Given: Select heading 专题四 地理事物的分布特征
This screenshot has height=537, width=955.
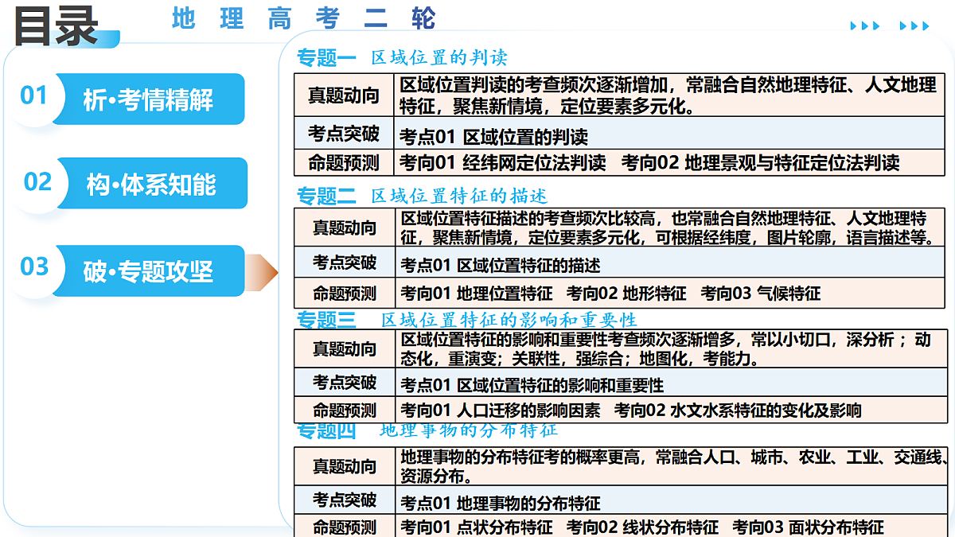Looking at the screenshot, I should [427, 430].
